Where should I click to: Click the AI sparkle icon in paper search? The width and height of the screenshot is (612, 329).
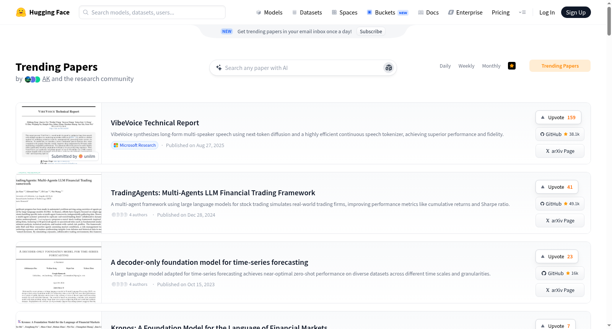coord(219,68)
